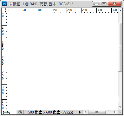Click the vertical scrollbar up arrow
The image size is (124, 116).
[120, 11]
